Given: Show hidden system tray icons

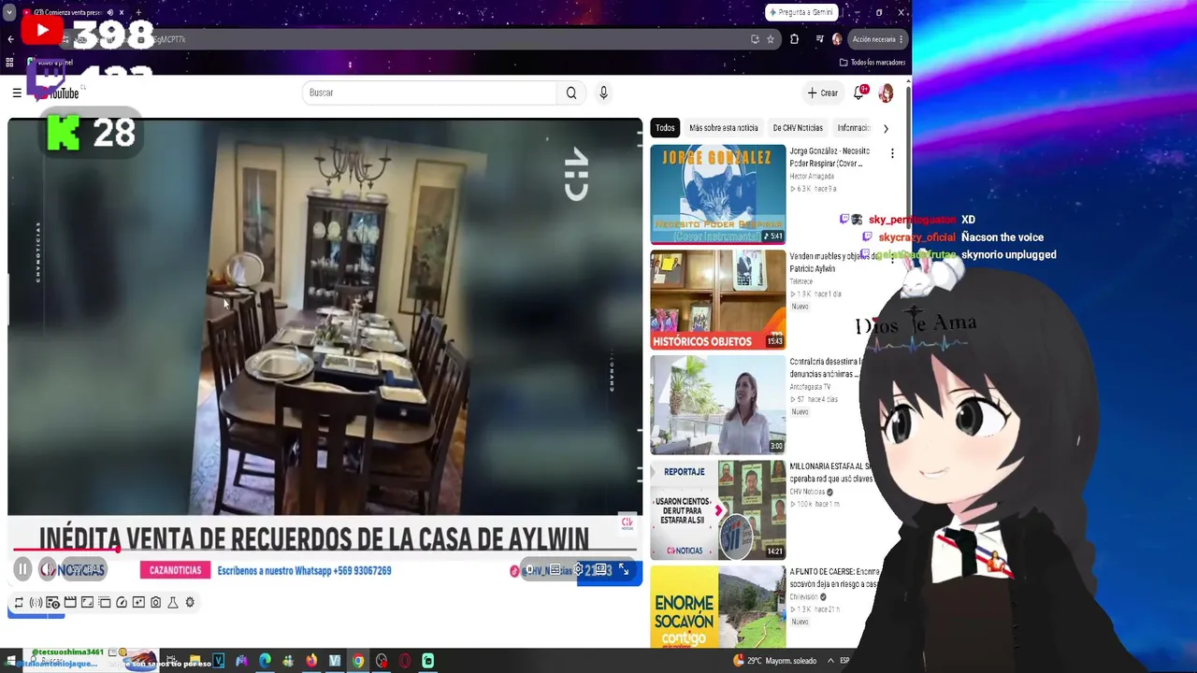Looking at the screenshot, I should [x=829, y=661].
